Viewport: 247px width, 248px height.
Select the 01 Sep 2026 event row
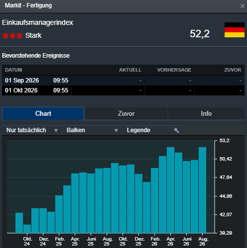[x=123, y=81]
